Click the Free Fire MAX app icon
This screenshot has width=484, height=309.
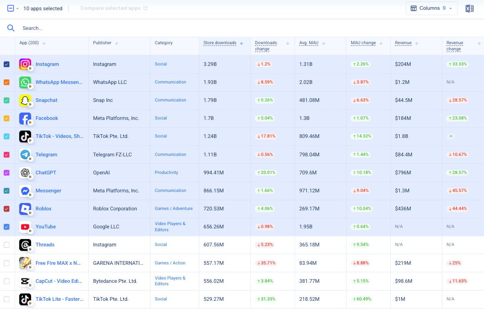[x=25, y=263]
